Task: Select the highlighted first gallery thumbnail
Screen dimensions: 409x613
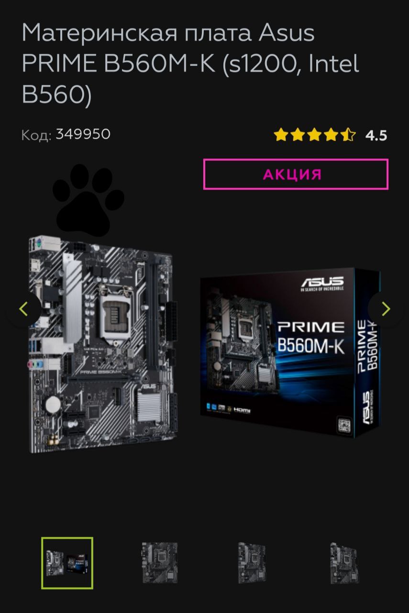Action: tap(67, 563)
